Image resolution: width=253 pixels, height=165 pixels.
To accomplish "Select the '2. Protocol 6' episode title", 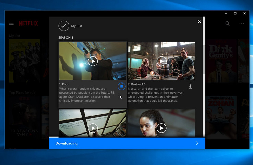I will coord(137,84).
